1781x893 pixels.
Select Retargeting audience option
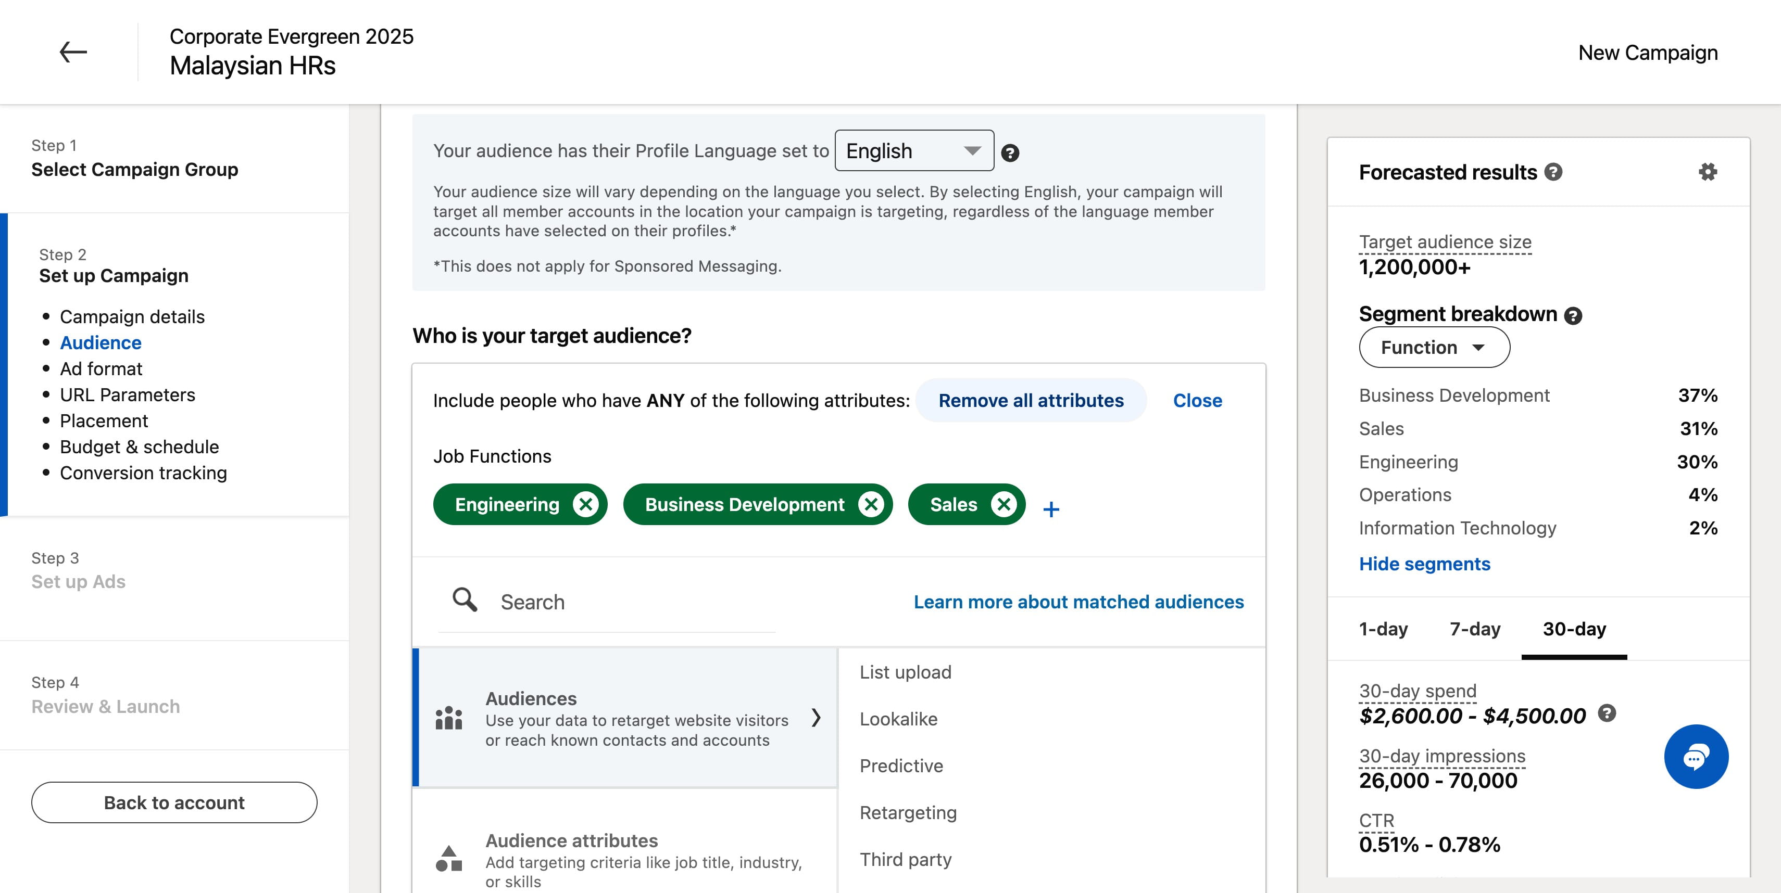908,813
